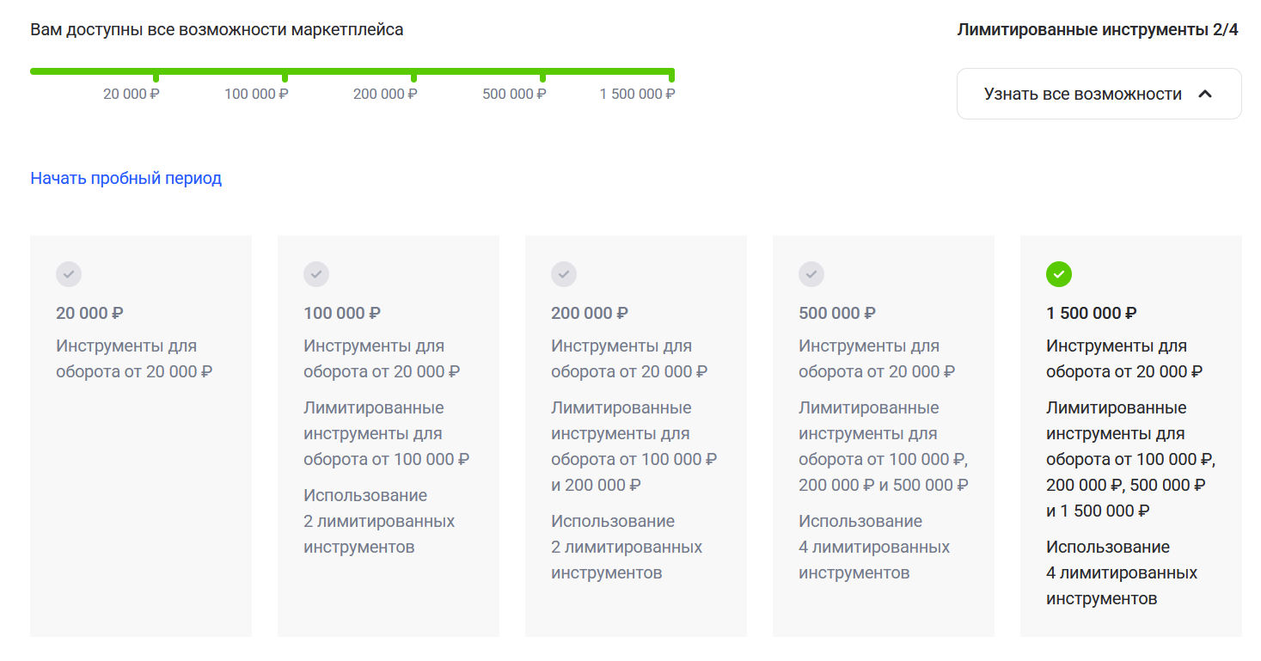Viewport: 1261px width, 661px height.
Task: Click the checkmark on the 500 000 ₽ card
Action: pos(811,274)
